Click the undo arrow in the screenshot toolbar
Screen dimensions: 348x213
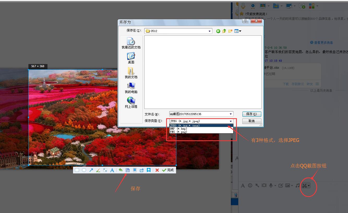pos(121,170)
